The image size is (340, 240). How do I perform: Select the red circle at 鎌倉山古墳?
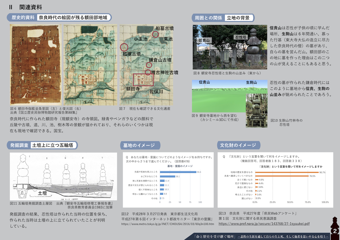point(149,65)
